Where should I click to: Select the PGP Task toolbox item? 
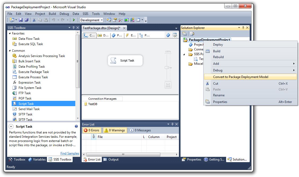coord(25,98)
